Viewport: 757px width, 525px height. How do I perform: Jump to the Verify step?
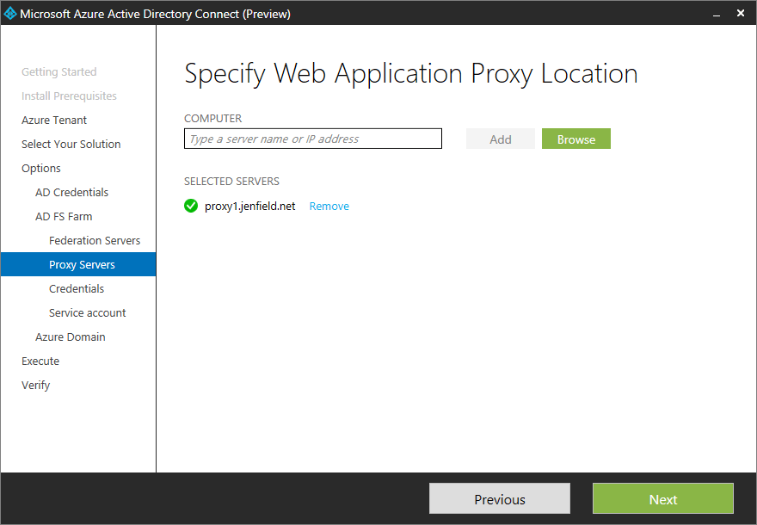pos(36,386)
